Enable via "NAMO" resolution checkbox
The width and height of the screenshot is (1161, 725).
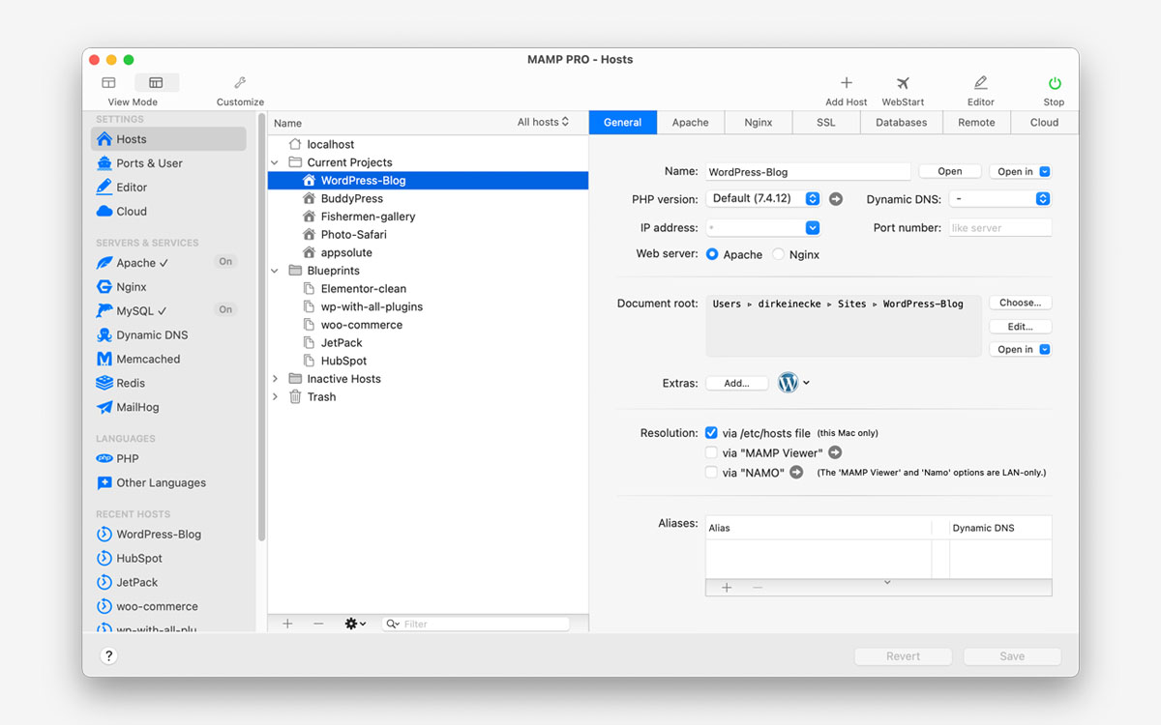(711, 473)
